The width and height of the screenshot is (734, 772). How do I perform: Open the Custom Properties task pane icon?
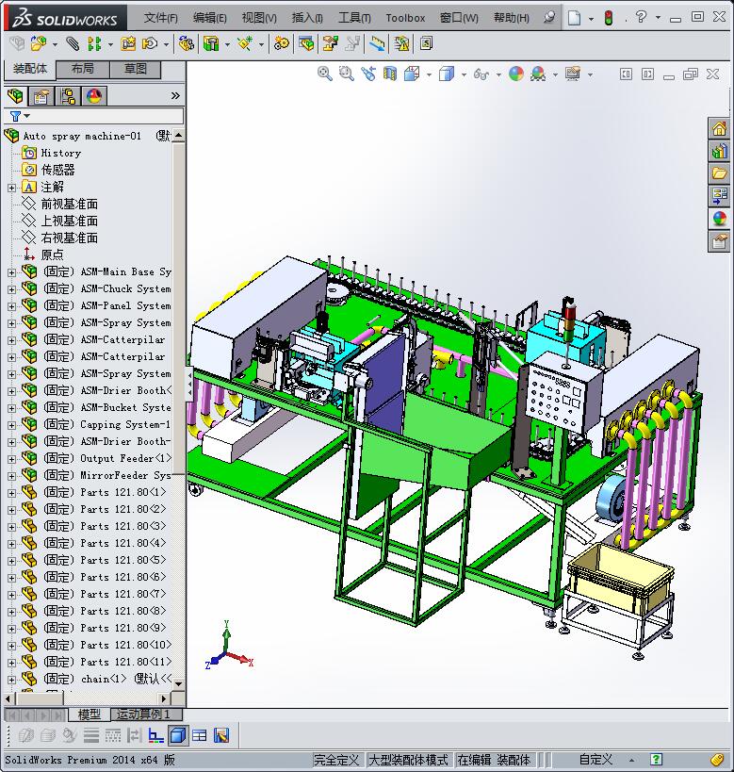719,241
